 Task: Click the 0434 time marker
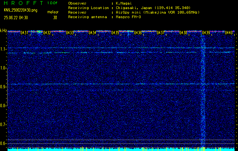click(x=92, y=33)
